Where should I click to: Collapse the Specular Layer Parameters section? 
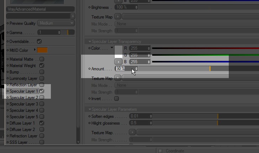pyautogui.click(x=90, y=109)
